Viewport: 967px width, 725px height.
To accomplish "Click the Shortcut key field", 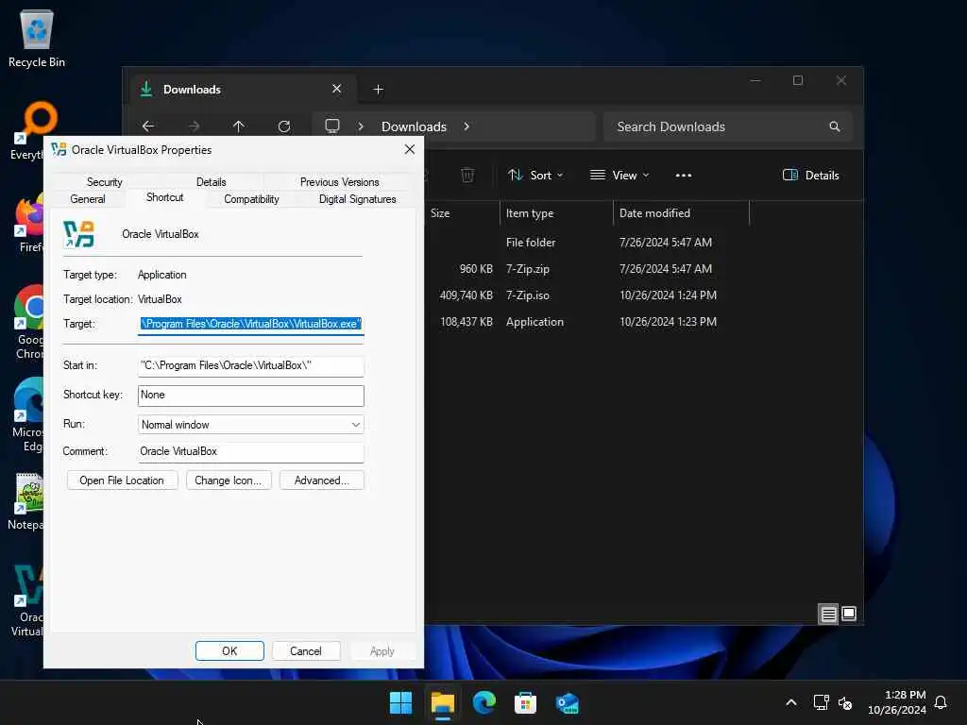I will coord(251,396).
